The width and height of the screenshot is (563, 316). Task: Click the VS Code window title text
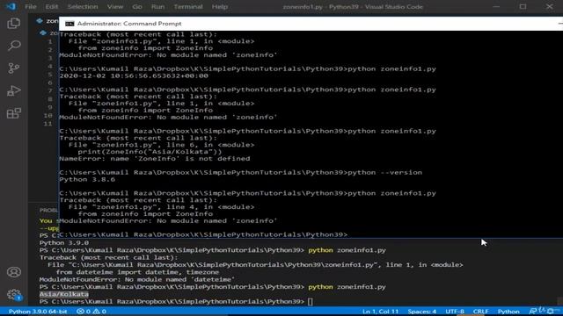click(x=353, y=7)
